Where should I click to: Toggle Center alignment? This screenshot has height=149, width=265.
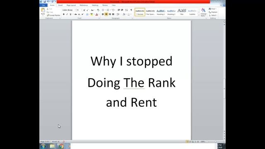click(106, 14)
